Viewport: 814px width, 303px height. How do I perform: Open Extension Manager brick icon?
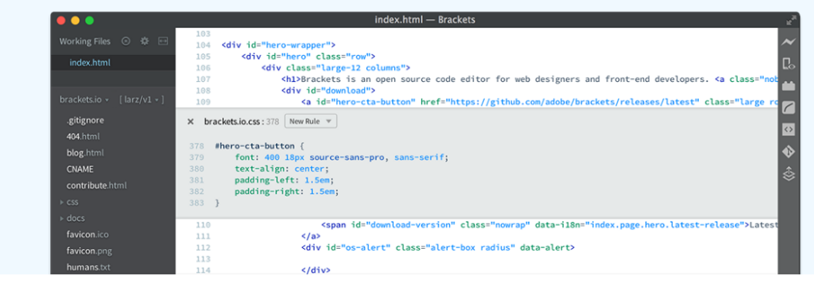(789, 85)
